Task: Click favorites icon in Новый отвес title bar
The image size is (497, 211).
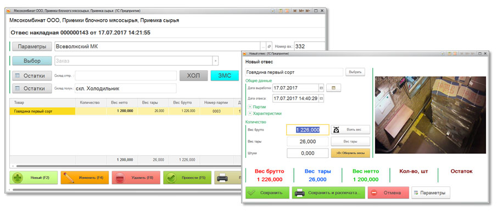Action: click(442, 54)
